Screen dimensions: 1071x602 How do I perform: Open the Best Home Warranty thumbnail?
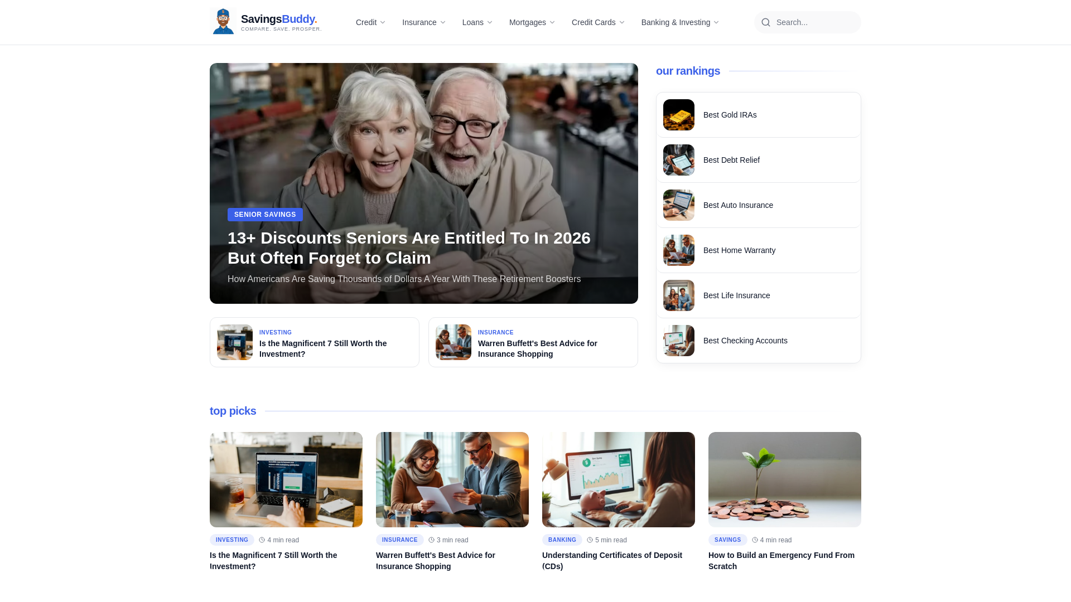679,250
